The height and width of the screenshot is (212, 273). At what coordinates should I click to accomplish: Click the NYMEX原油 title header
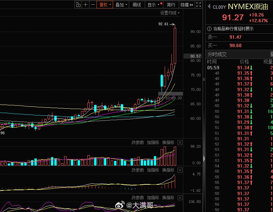point(247,6)
